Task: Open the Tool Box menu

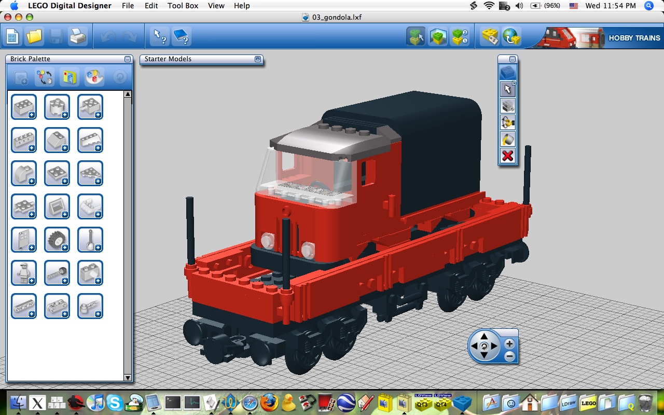Action: coord(183,6)
